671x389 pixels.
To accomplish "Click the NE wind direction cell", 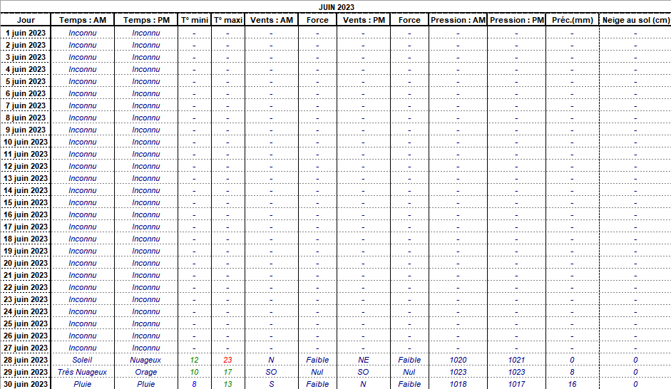I will (364, 360).
